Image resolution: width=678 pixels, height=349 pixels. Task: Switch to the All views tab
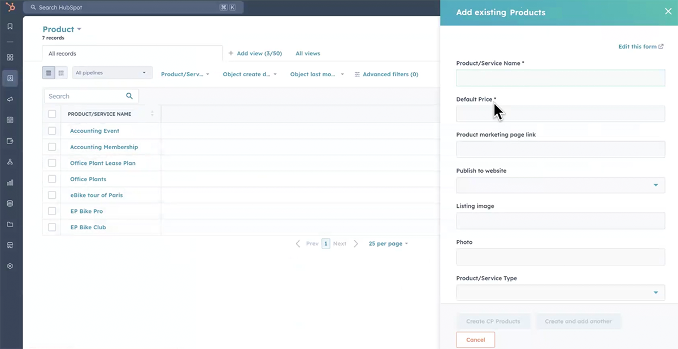click(307, 54)
